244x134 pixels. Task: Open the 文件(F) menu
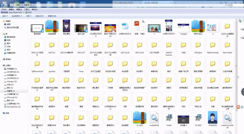(x=4, y=9)
